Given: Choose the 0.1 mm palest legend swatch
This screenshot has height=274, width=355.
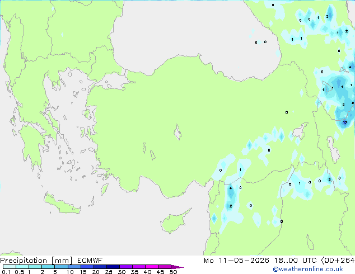Looking at the screenshot, I should click(x=10, y=267).
